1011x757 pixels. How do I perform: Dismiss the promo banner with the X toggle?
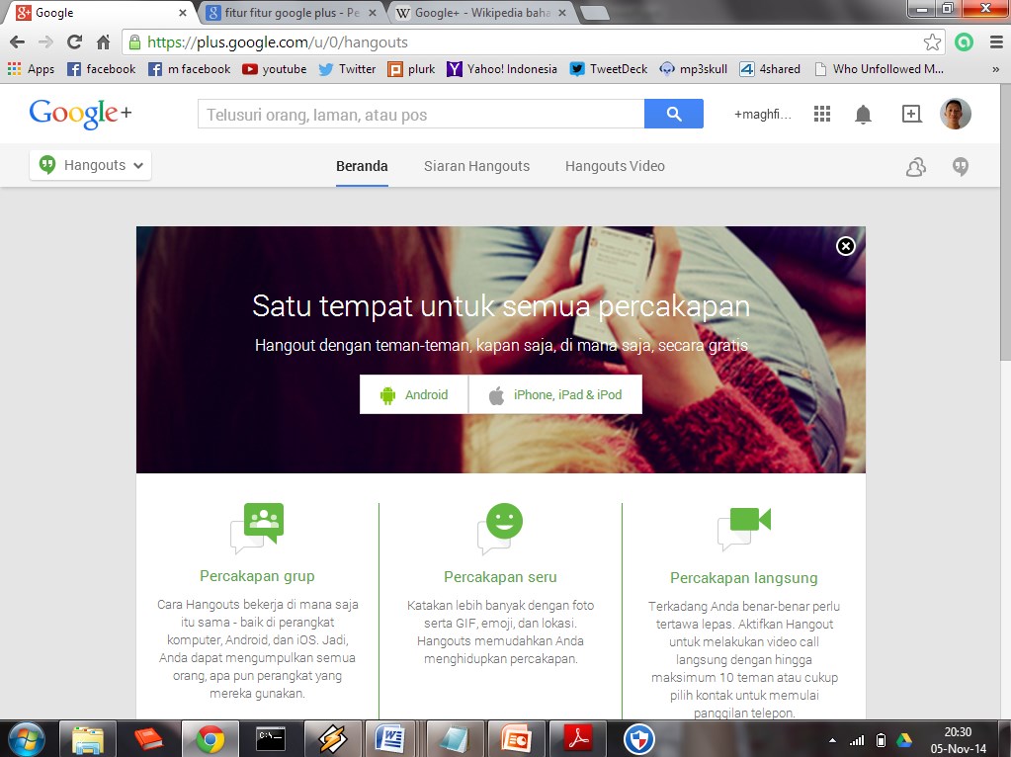coord(845,247)
